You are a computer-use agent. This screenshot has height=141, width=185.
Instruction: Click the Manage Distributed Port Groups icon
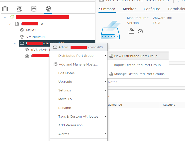[x=111, y=74]
